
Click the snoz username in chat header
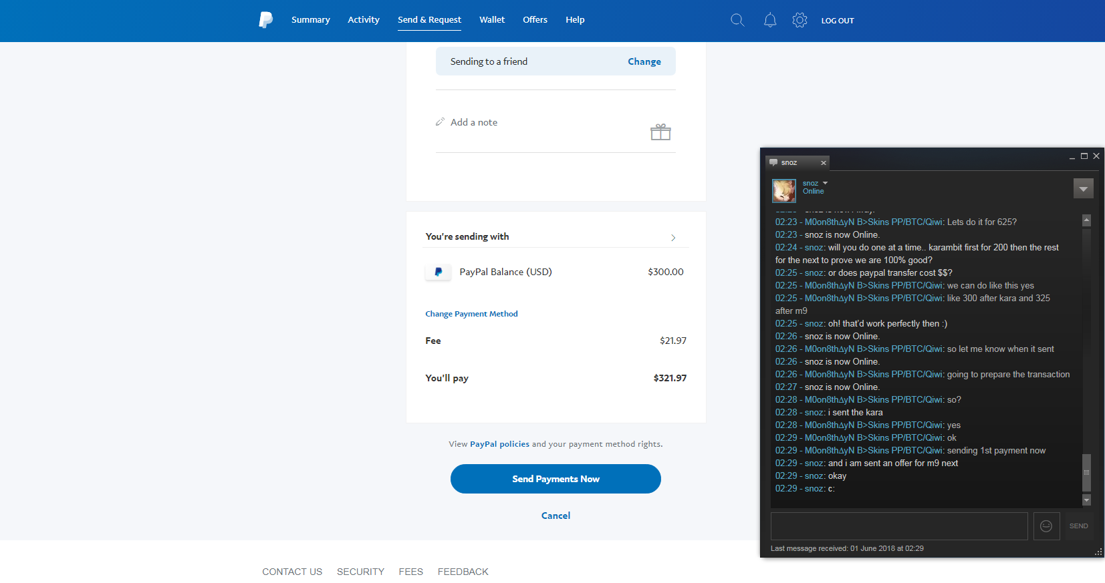coord(810,183)
